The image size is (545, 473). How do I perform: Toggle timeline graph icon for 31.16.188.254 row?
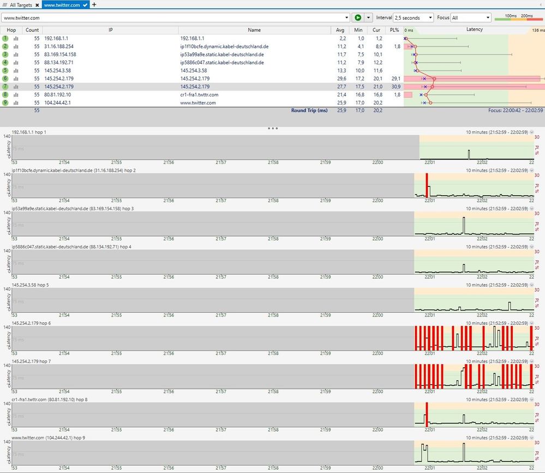pos(16,46)
